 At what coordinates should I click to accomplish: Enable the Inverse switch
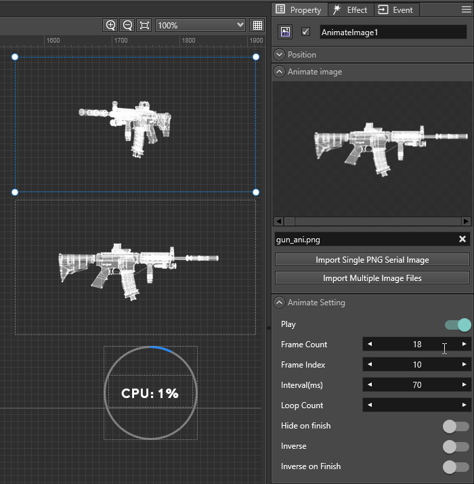tap(455, 446)
